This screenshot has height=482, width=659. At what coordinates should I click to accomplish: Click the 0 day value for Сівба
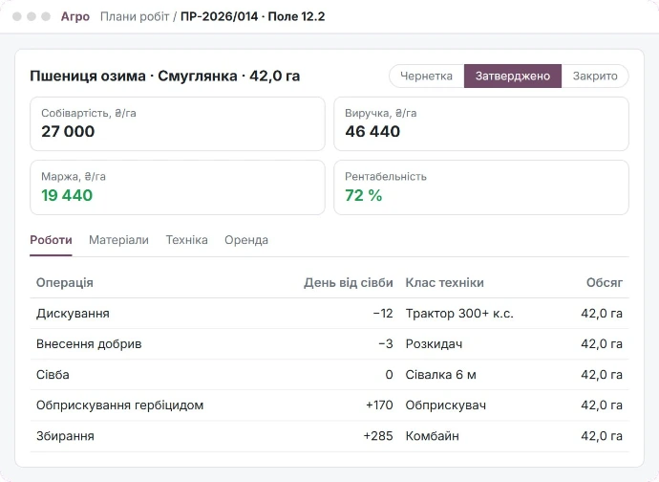(389, 375)
